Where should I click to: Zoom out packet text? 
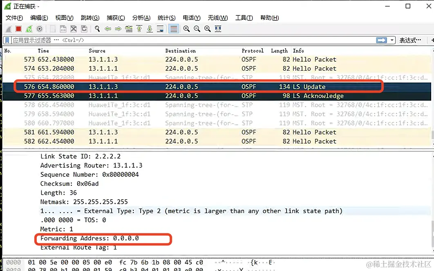coord(197,29)
